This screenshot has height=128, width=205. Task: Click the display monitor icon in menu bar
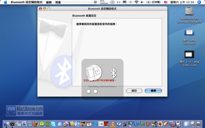(x=124, y=2)
